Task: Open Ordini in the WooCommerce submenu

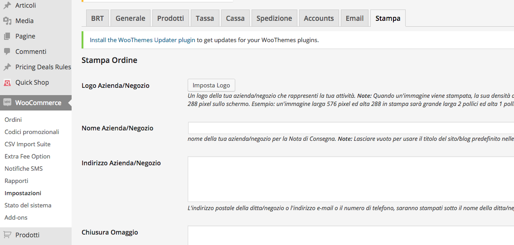Action: coord(13,120)
